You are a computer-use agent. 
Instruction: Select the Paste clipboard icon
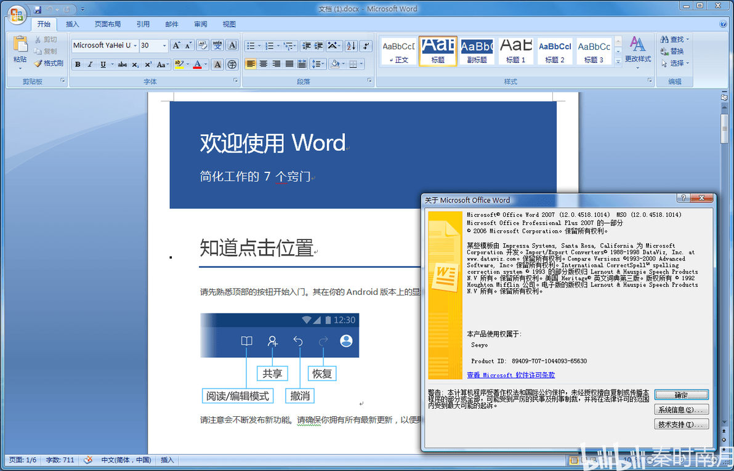click(20, 52)
